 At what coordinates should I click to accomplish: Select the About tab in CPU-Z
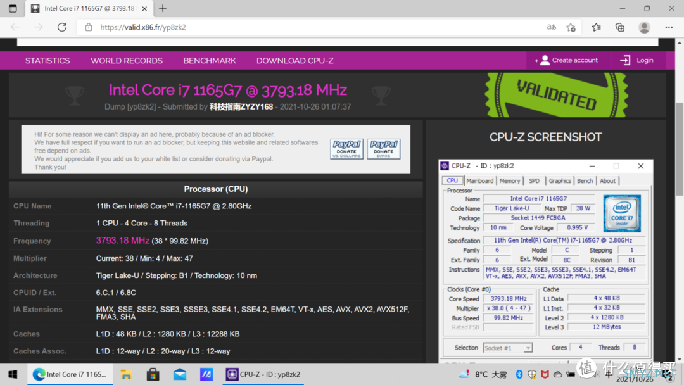tap(607, 180)
